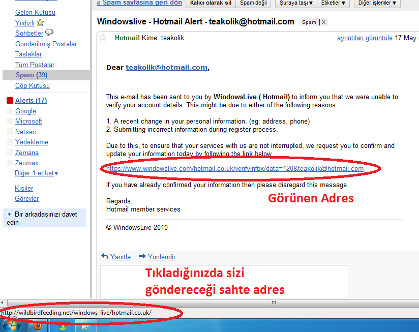Open the Zemana label

[27, 153]
